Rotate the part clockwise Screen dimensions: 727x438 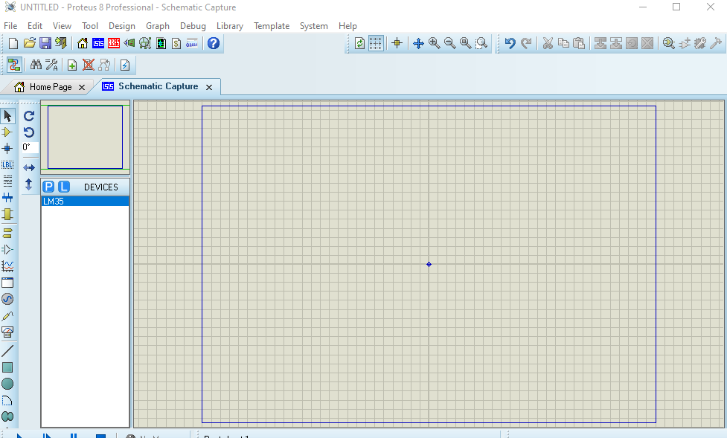tap(29, 116)
